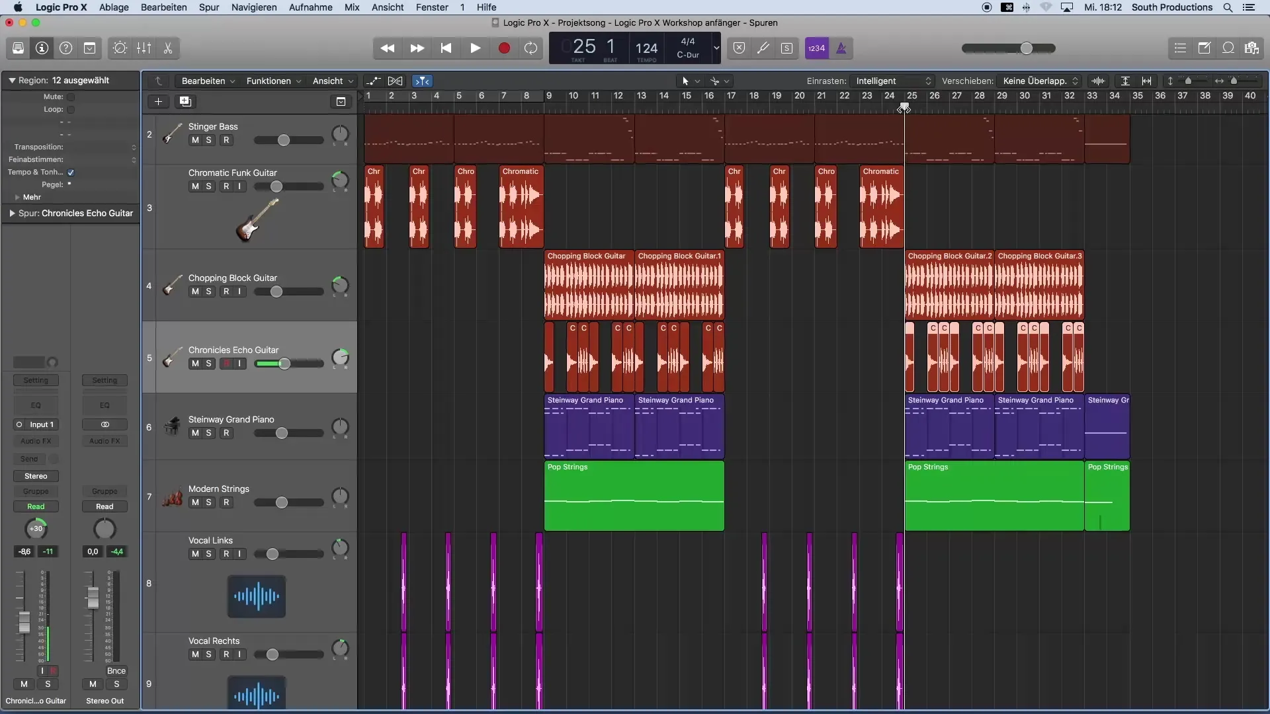Open Spur menu in menu bar

coord(209,7)
